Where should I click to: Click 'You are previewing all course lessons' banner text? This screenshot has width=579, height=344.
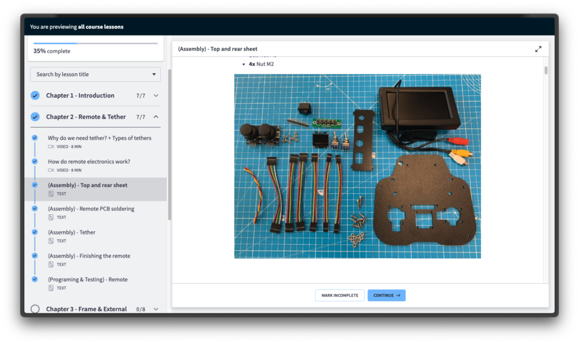(x=77, y=27)
